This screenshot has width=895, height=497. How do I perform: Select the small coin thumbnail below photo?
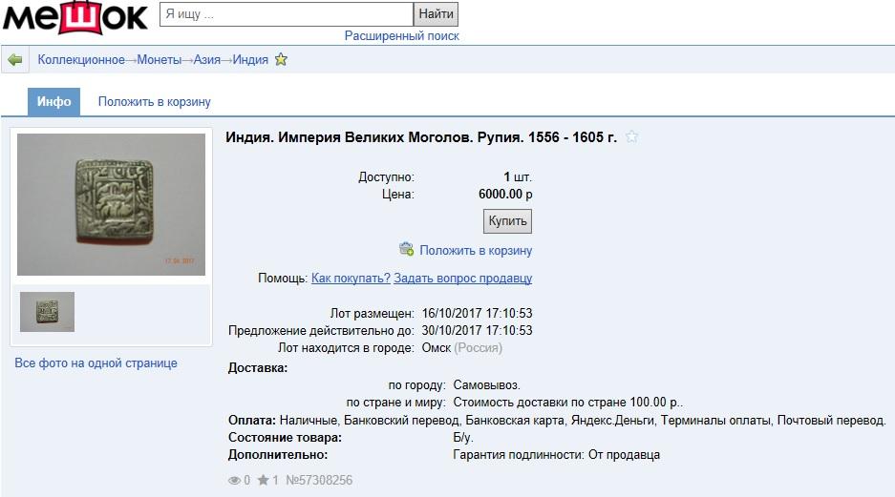47,312
